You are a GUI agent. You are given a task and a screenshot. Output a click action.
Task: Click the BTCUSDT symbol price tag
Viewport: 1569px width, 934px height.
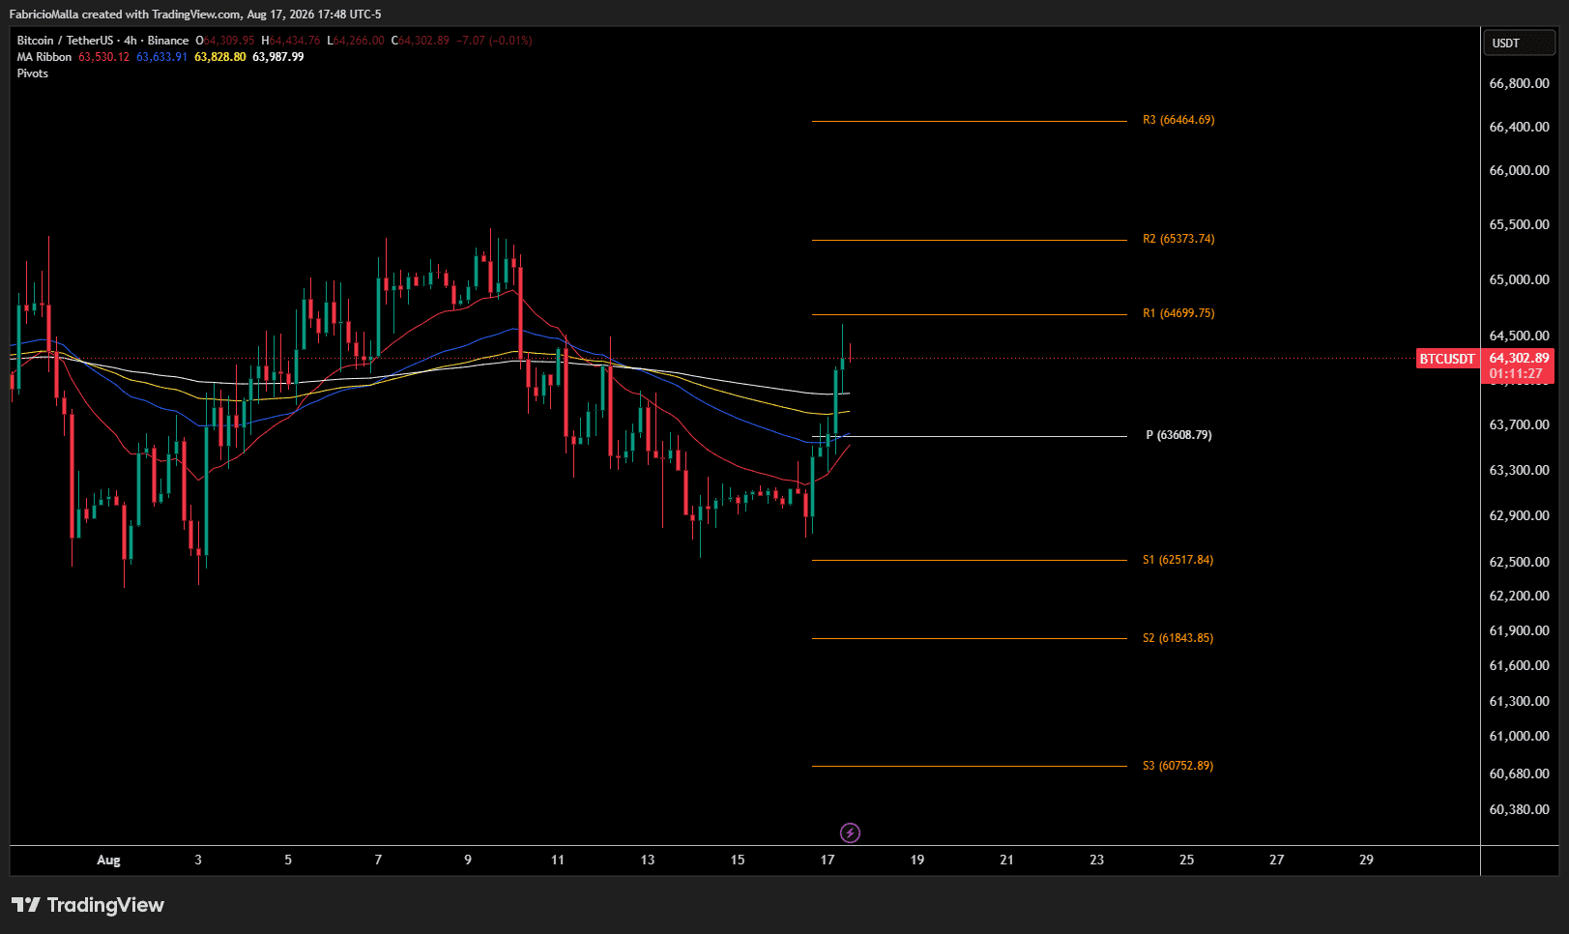click(x=1447, y=359)
